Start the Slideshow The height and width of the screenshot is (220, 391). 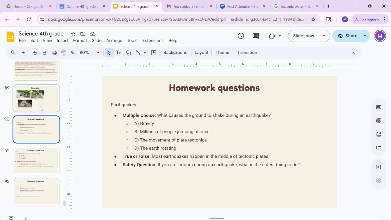[303, 36]
